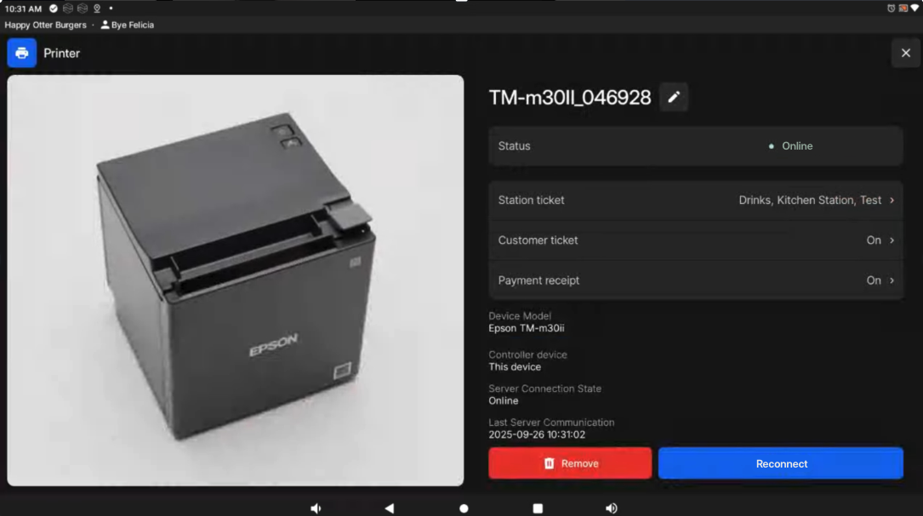This screenshot has height=516, width=923.
Task: Raise volume using the right speaker icon
Action: [x=611, y=508]
